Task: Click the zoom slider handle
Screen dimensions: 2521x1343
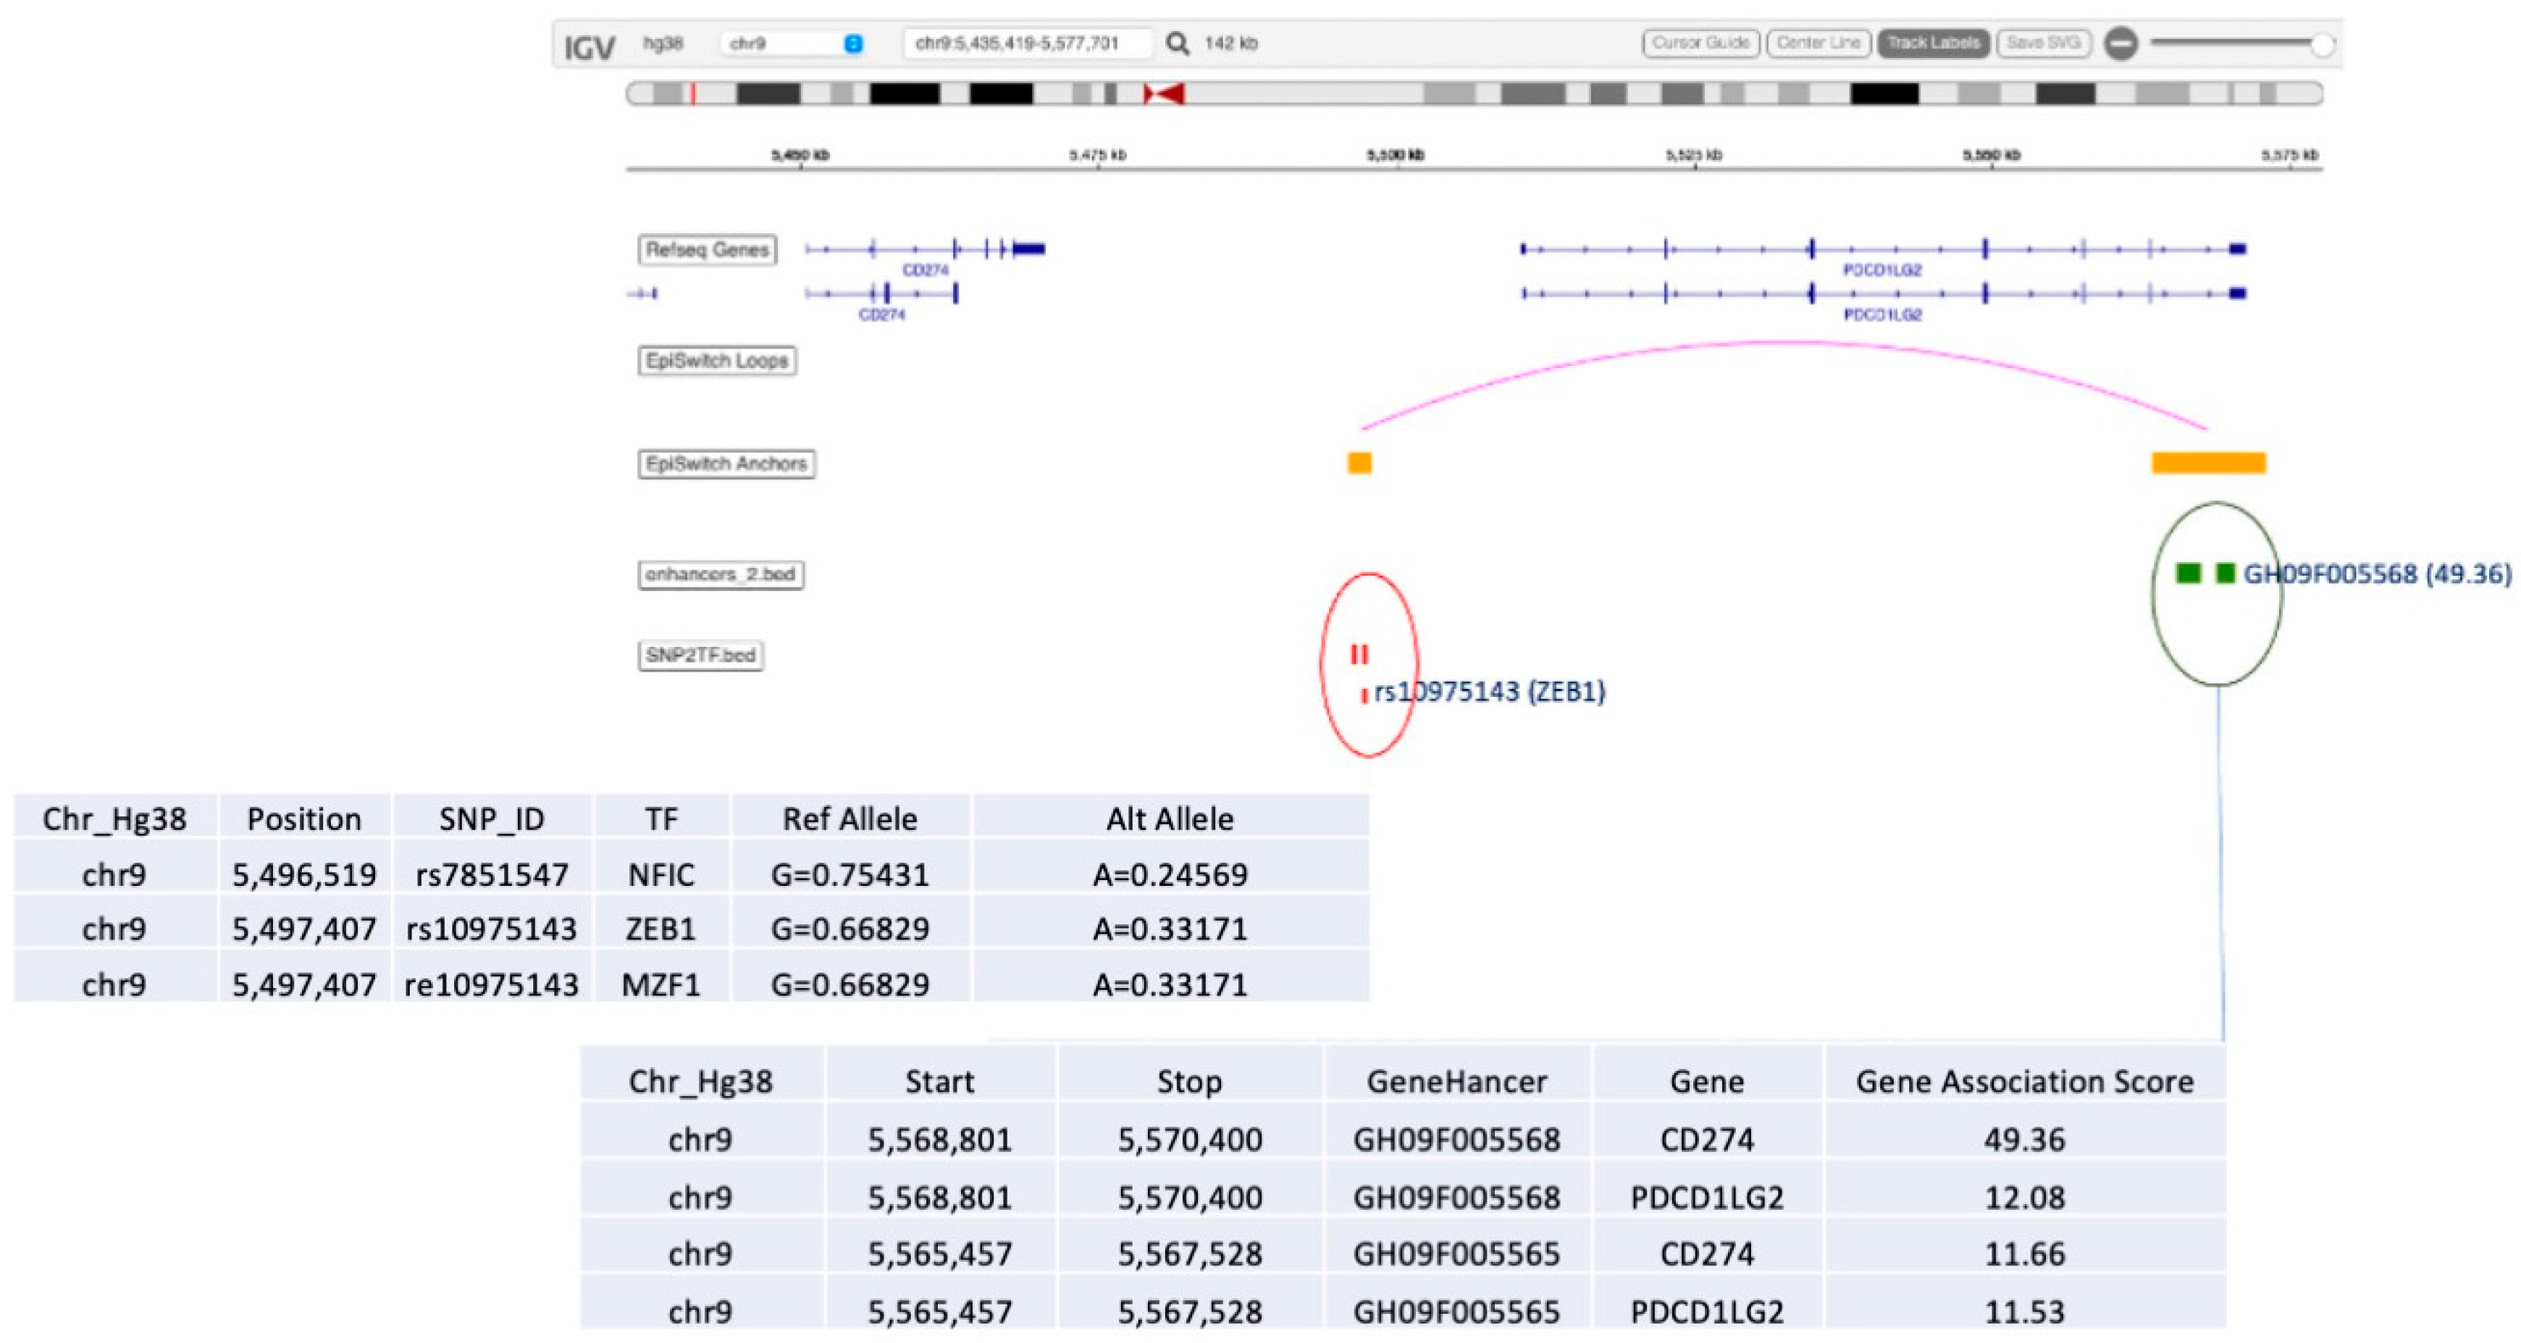Action: (x=2321, y=44)
